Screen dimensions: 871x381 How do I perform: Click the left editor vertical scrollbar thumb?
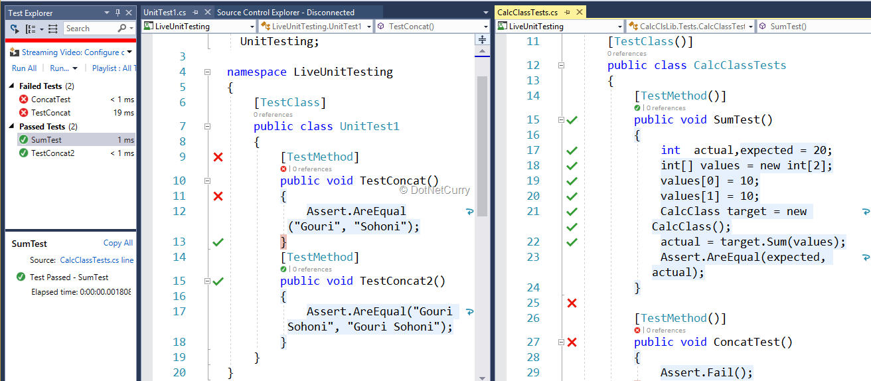coord(483,146)
